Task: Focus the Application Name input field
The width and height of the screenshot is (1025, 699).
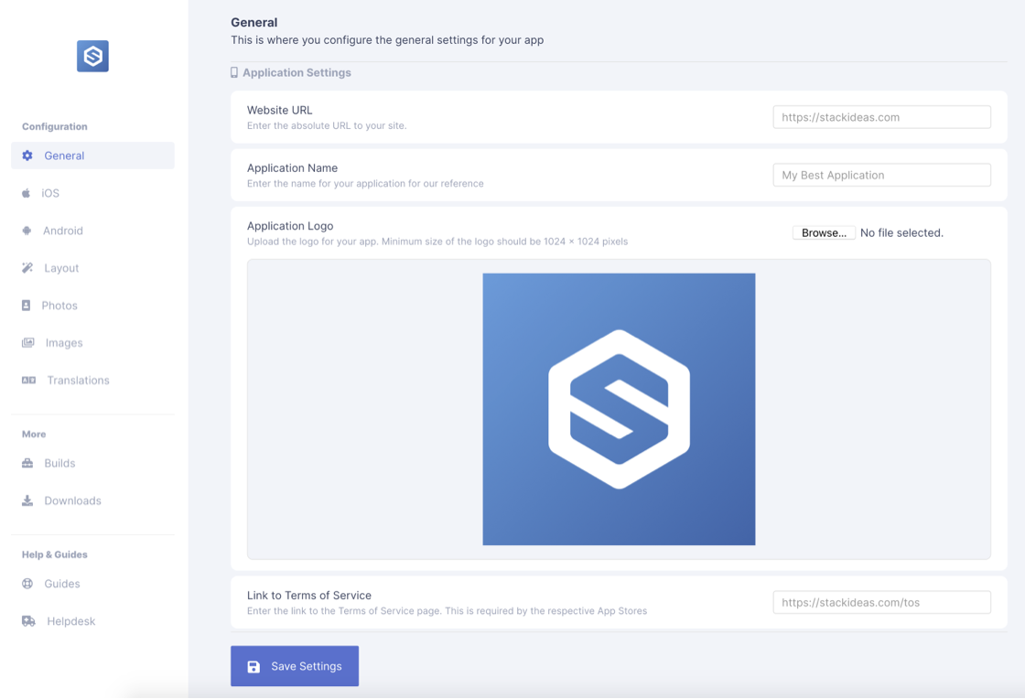Action: [x=882, y=175]
